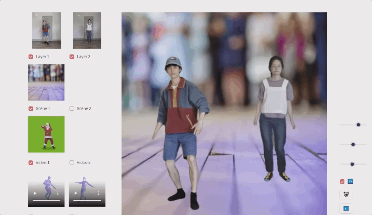The height and width of the screenshot is (215, 372).
Task: Click the 'Video 1' label
Action: [42, 163]
